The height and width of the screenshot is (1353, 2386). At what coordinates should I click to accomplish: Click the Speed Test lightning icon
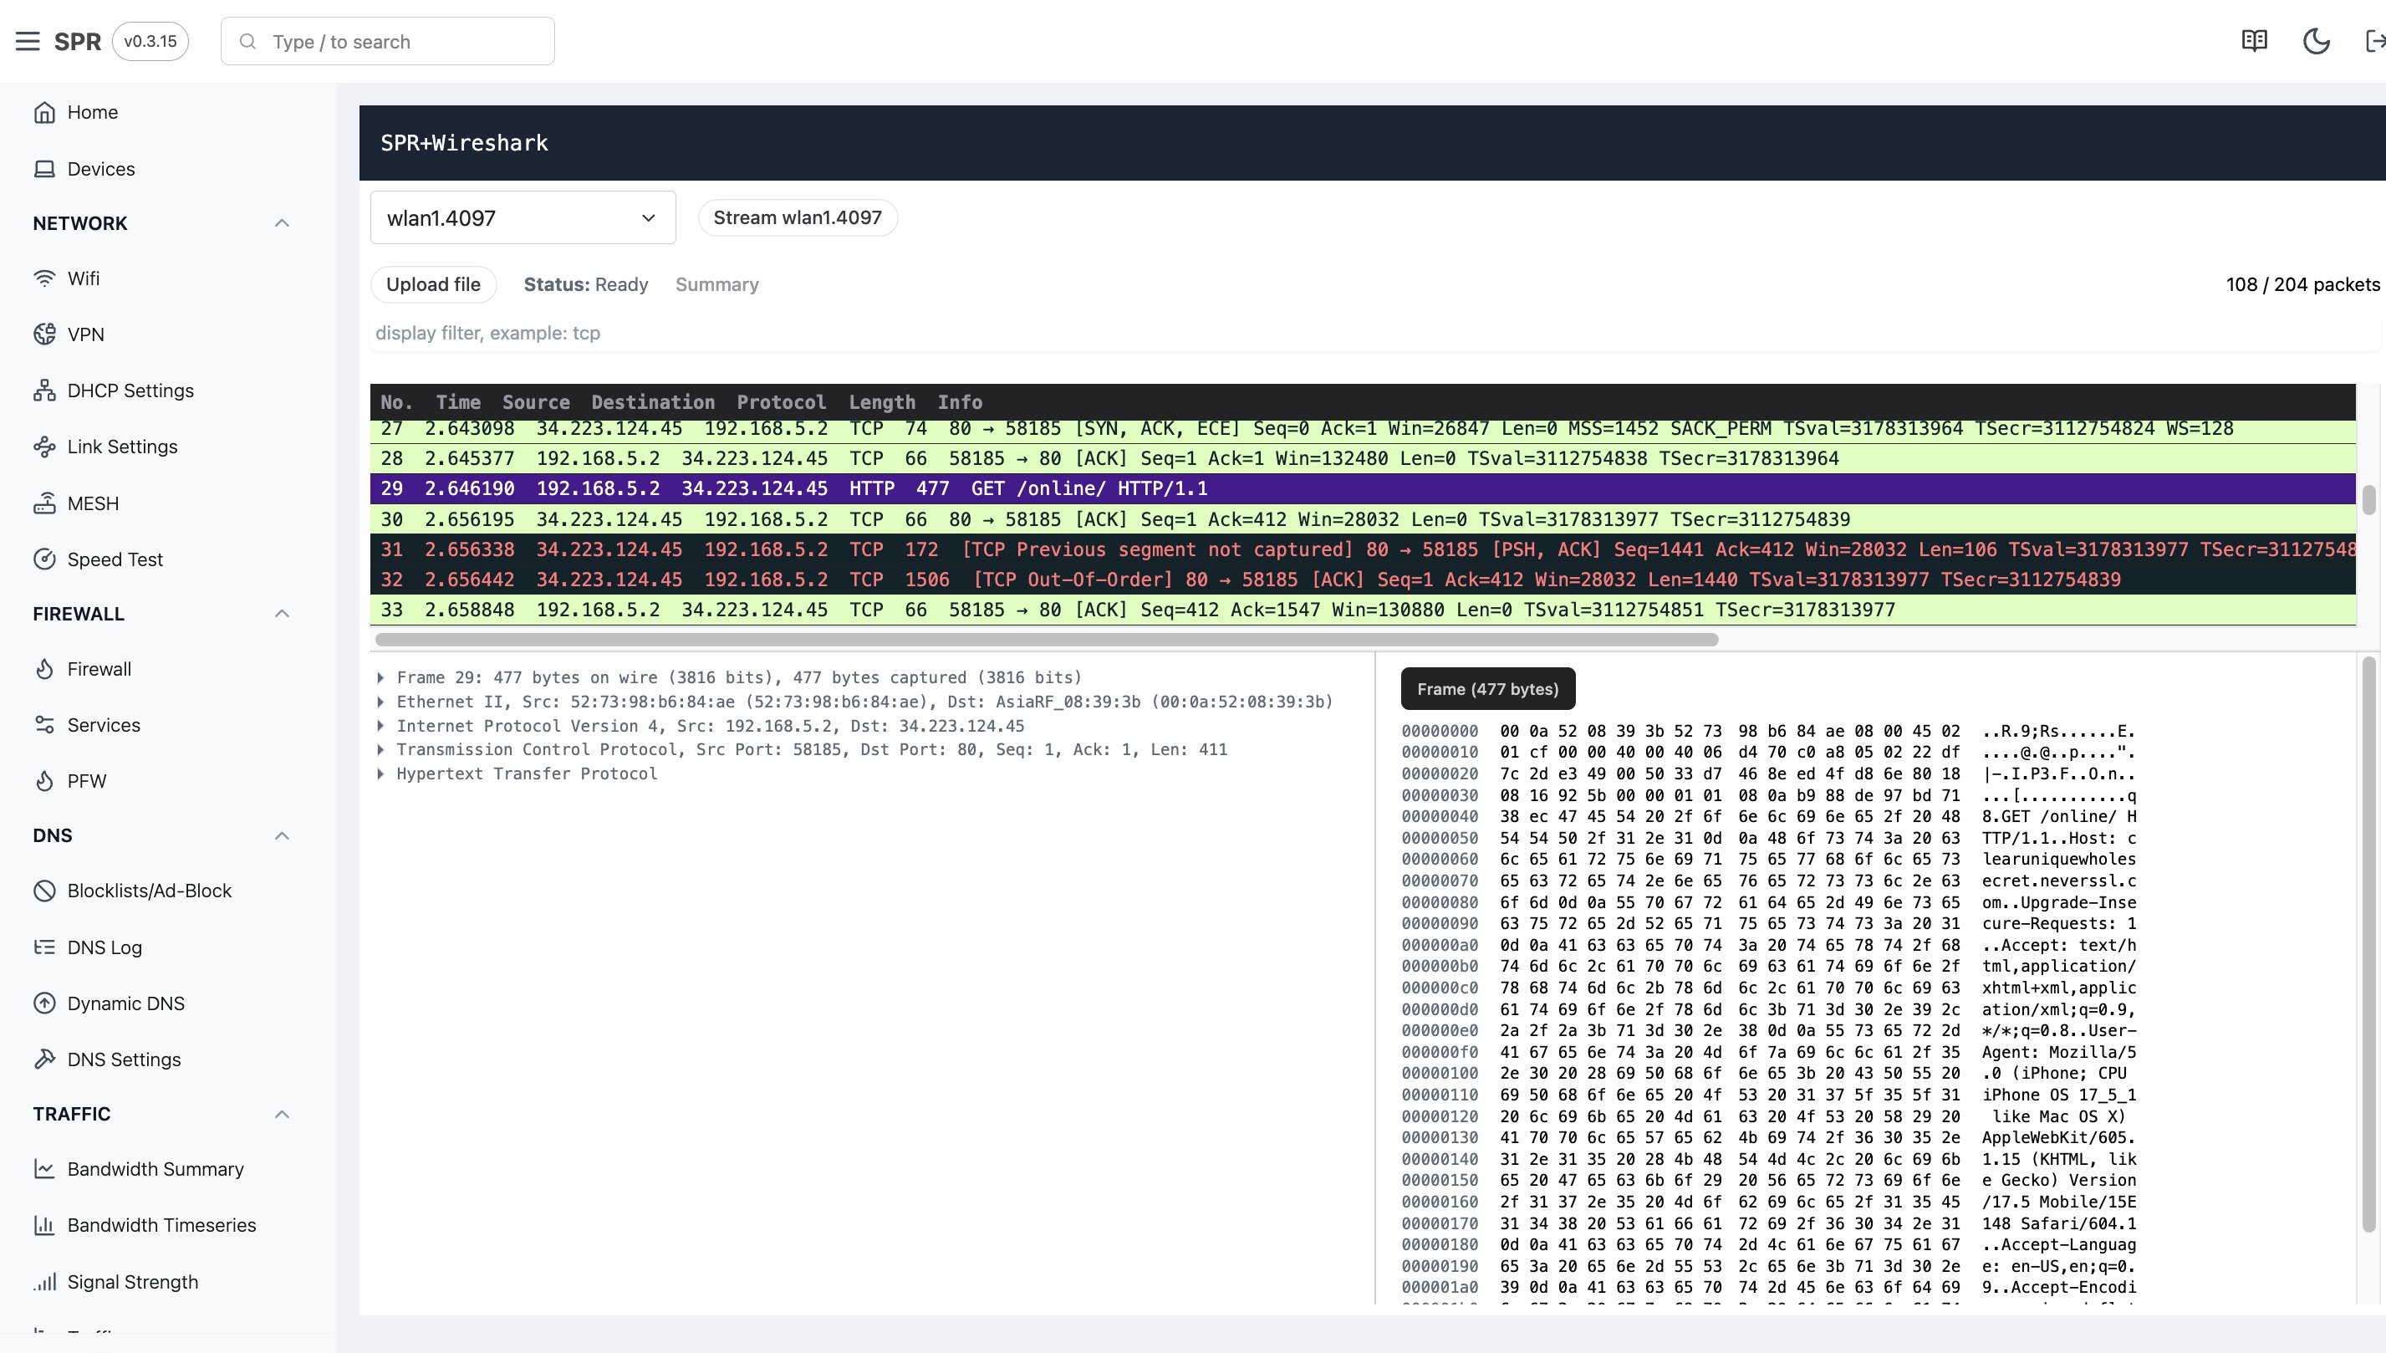pos(44,559)
